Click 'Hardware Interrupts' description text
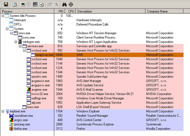The image size is (190, 136). point(89,20)
